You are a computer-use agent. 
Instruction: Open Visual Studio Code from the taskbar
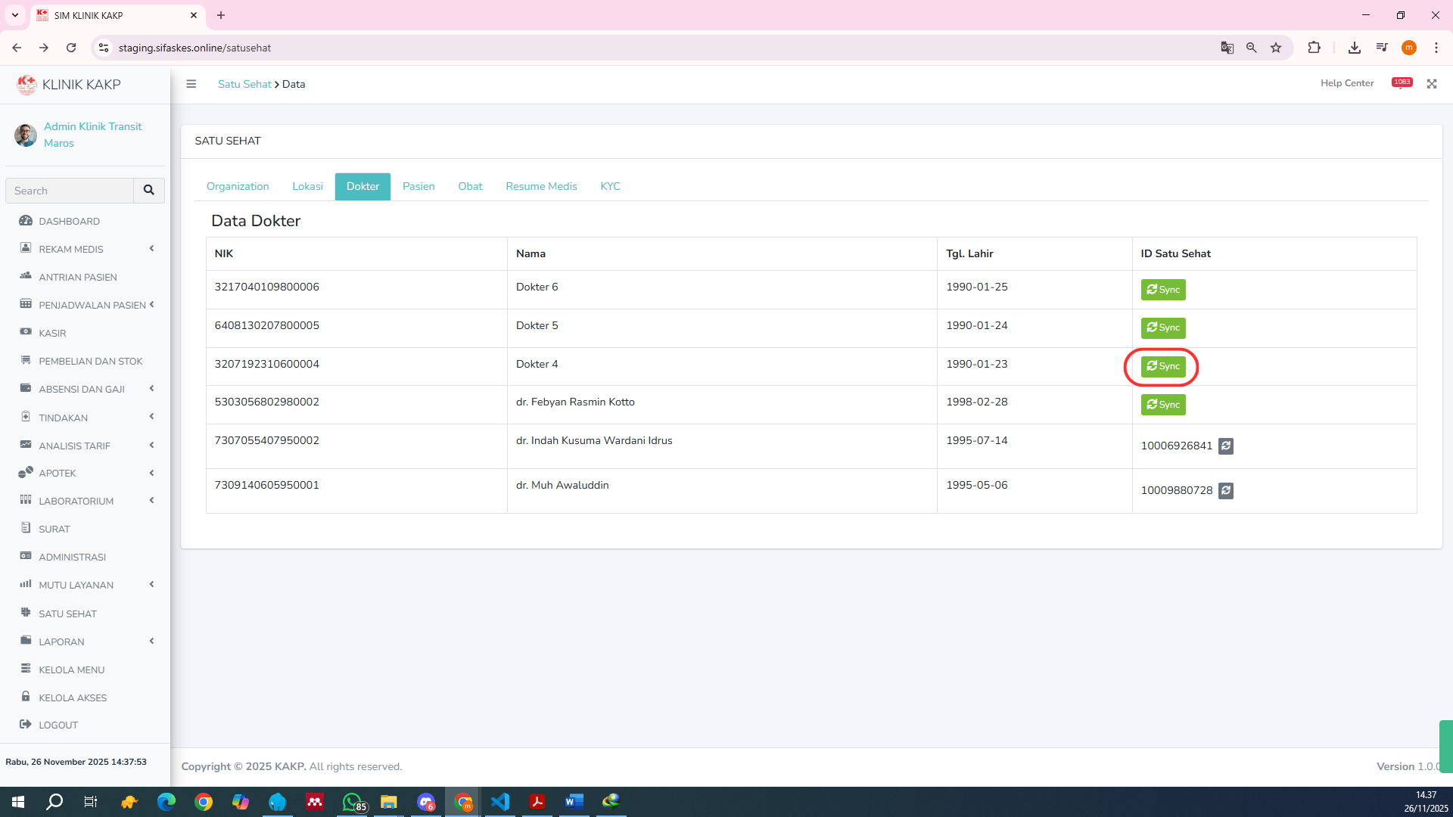pyautogui.click(x=499, y=802)
